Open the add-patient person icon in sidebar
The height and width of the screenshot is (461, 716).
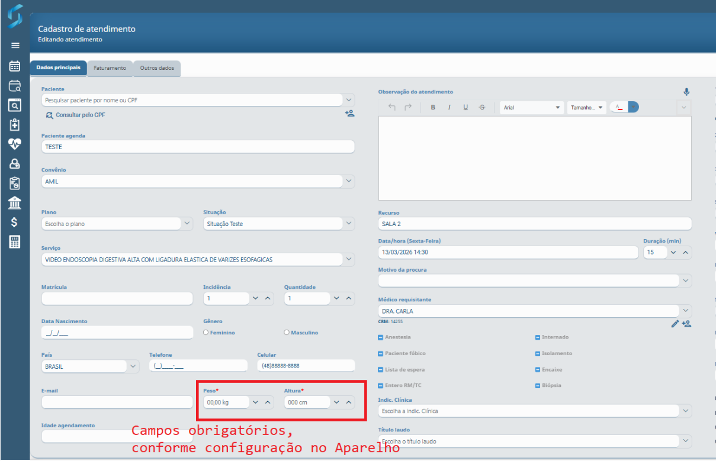pyautogui.click(x=15, y=164)
